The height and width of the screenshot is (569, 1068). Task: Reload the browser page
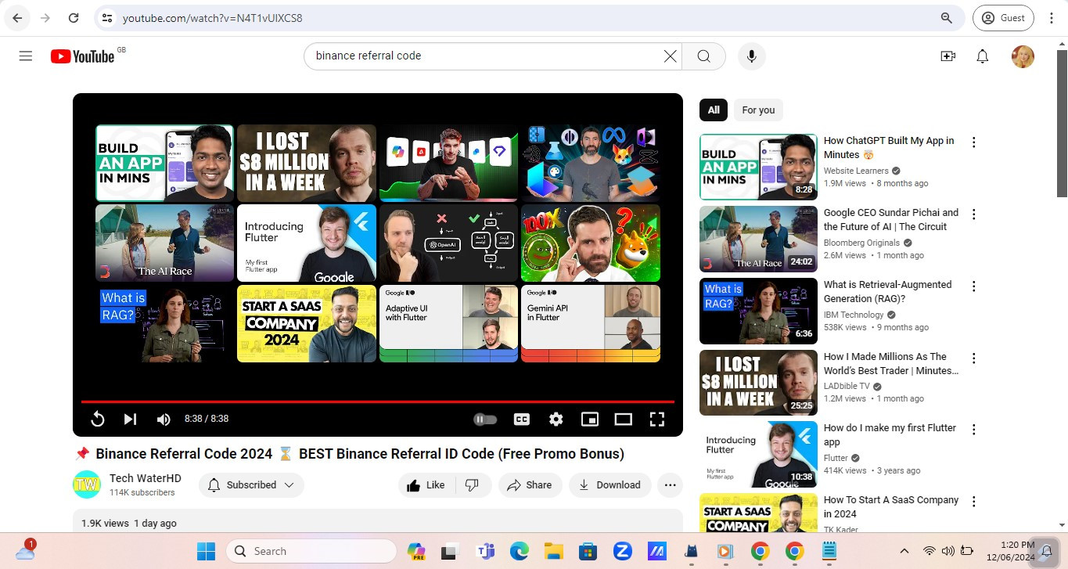73,17
